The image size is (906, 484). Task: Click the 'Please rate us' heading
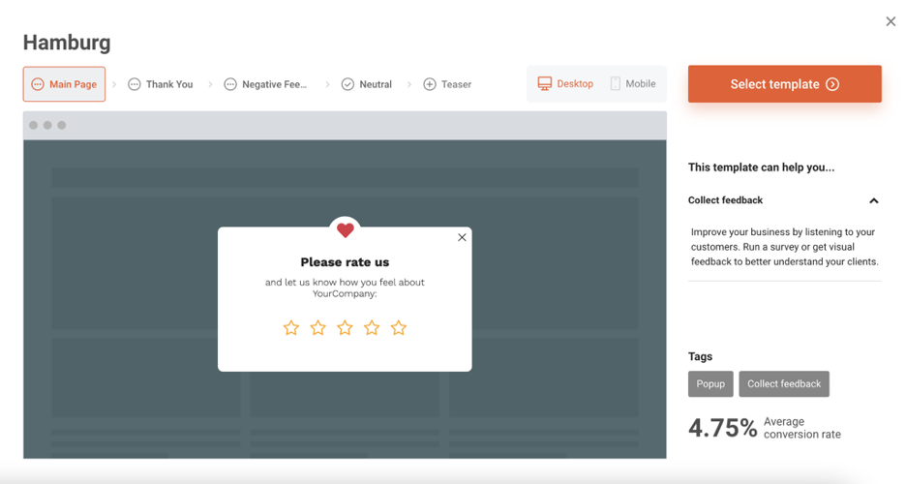(345, 262)
